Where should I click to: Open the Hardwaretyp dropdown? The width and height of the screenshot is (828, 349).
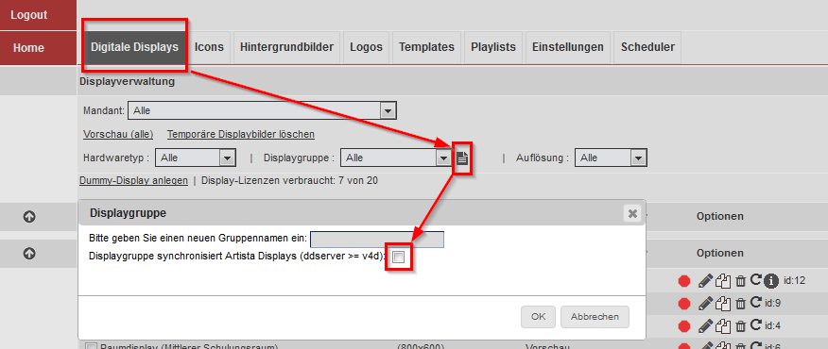[196, 158]
